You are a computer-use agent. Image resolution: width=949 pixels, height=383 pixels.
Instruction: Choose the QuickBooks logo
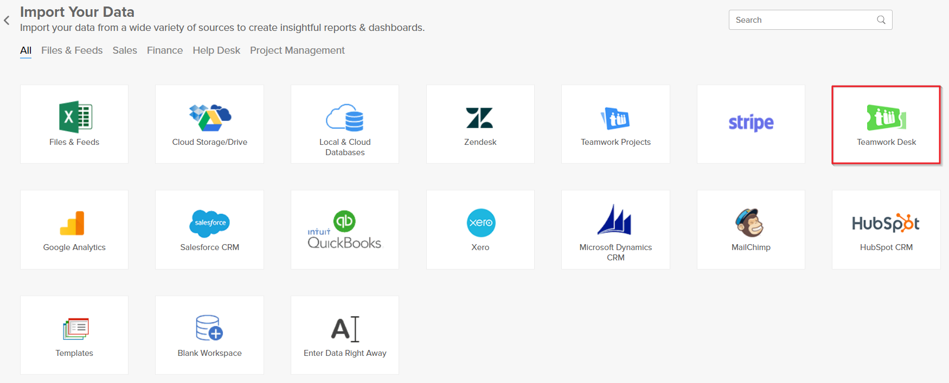345,229
